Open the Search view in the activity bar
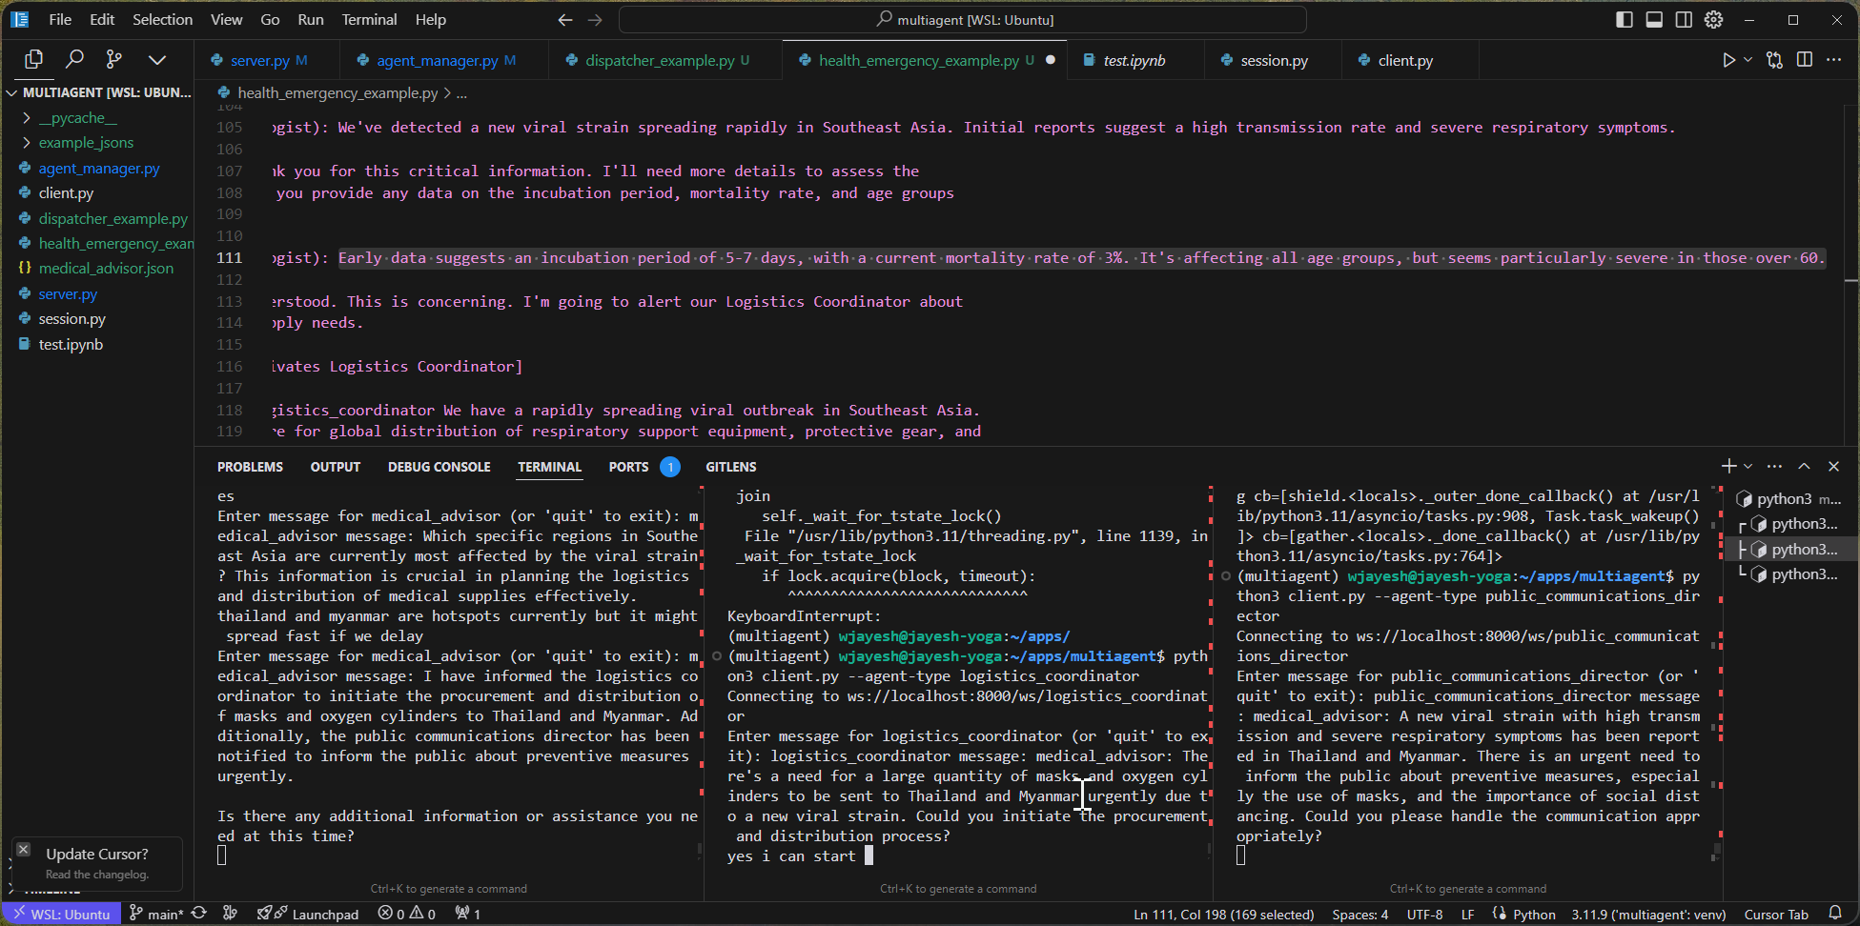 click(74, 60)
